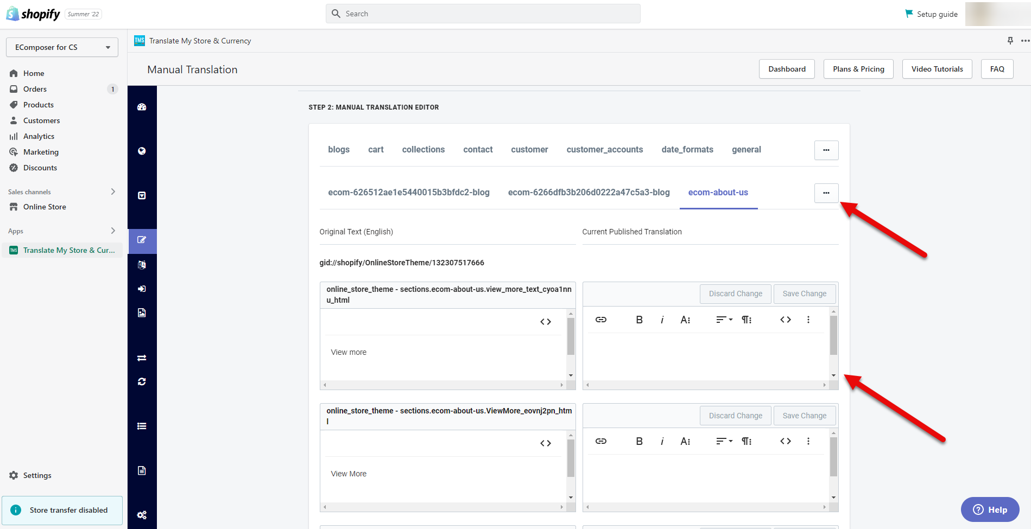
Task: Click the settings gear icon at sidebar bottom
Action: [x=142, y=514]
